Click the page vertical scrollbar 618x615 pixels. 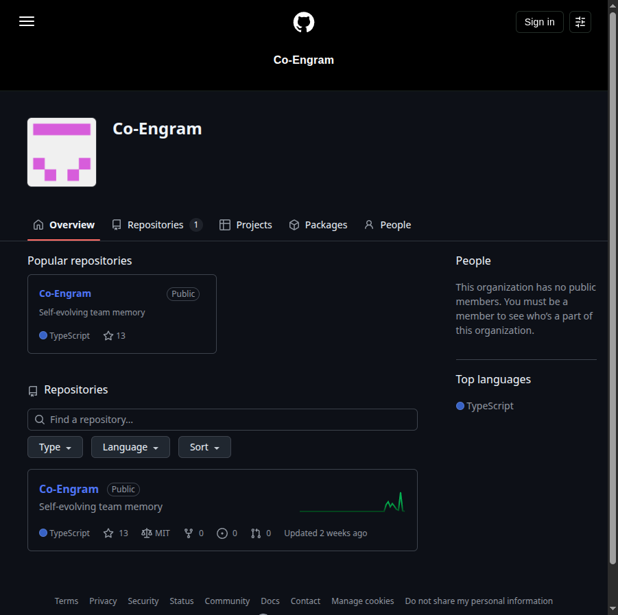613,287
